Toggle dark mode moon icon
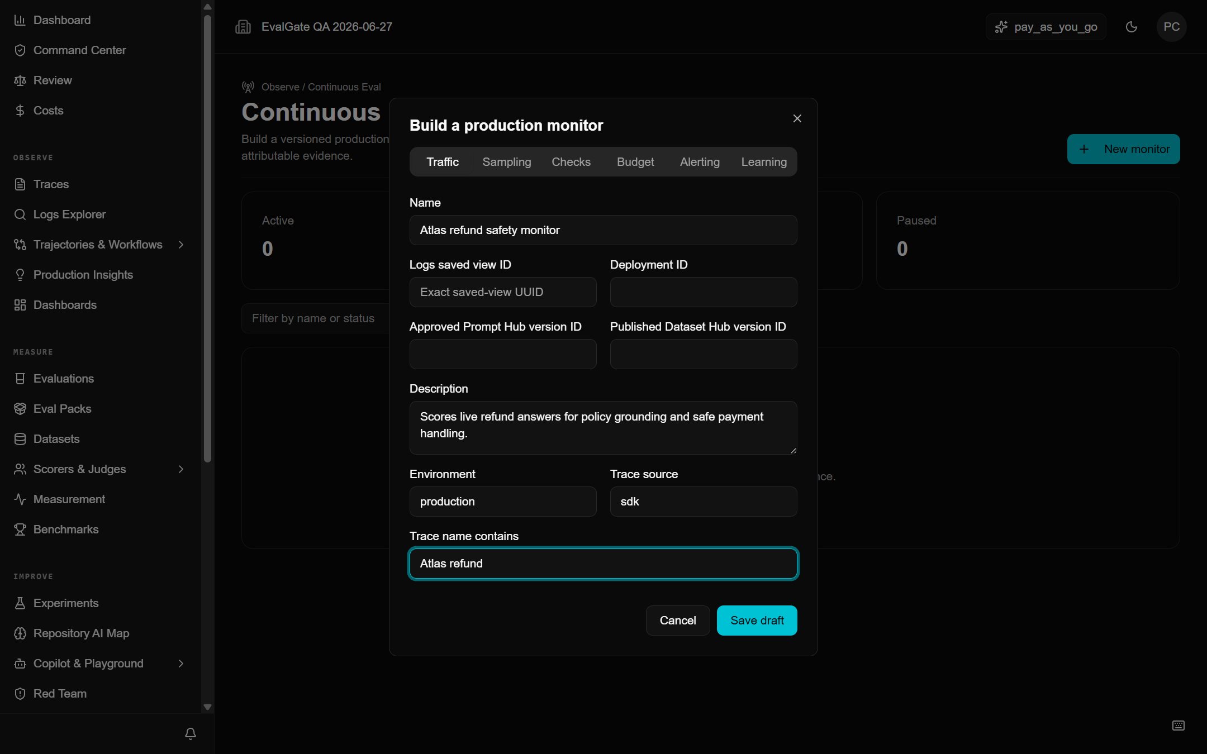Viewport: 1207px width, 754px height. pos(1132,27)
